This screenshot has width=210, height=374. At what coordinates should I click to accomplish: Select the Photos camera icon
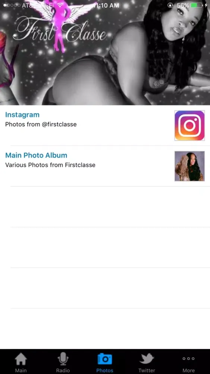[105, 359]
